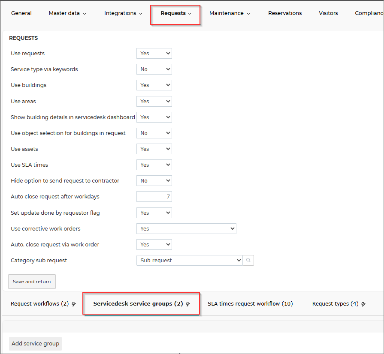Click the search icon beside Category sub request
Viewport: 384px width, 354px height.
pyautogui.click(x=248, y=260)
